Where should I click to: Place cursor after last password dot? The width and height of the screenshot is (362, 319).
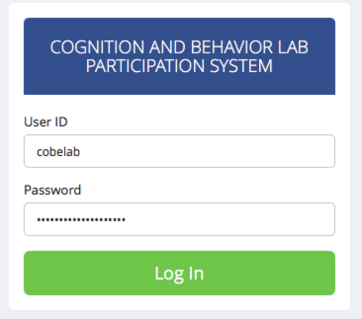126,220
